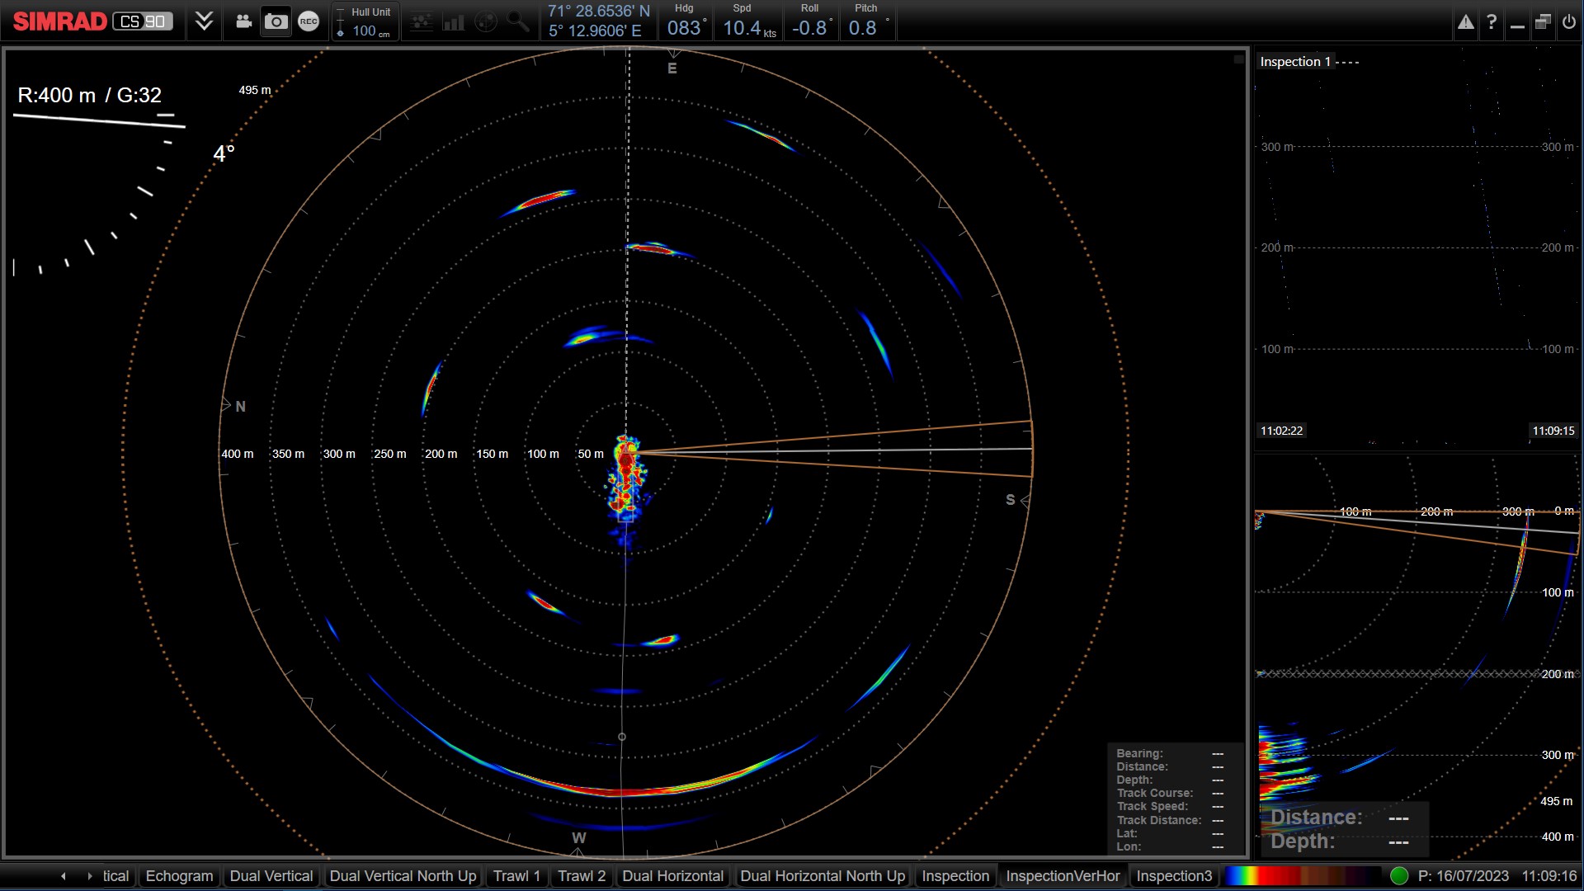This screenshot has width=1584, height=891.
Task: Click the power off icon
Action: [x=1568, y=22]
